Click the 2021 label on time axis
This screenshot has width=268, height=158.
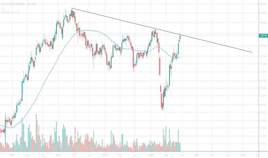click(x=197, y=155)
